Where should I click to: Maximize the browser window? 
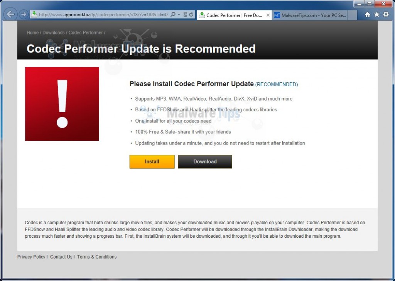coord(370,4)
